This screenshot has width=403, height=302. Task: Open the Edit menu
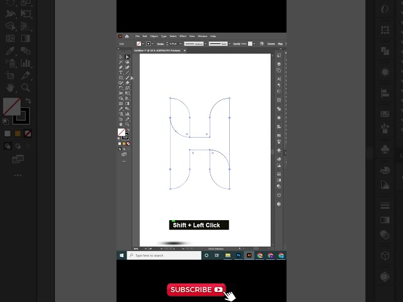pyautogui.click(x=145, y=36)
